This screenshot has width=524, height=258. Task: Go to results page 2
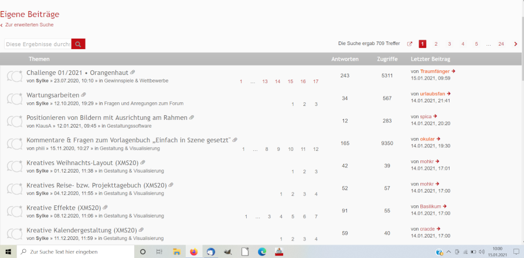435,44
